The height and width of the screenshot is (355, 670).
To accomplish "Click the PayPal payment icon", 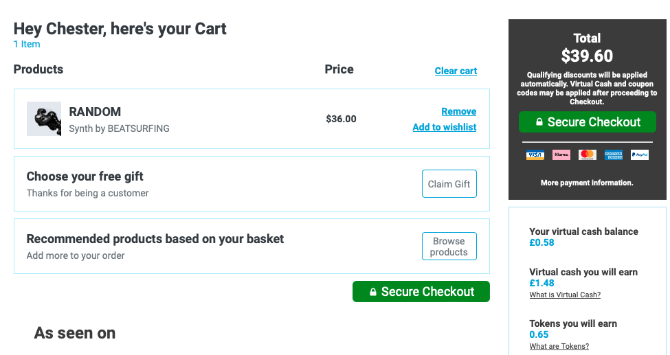I will tap(639, 154).
